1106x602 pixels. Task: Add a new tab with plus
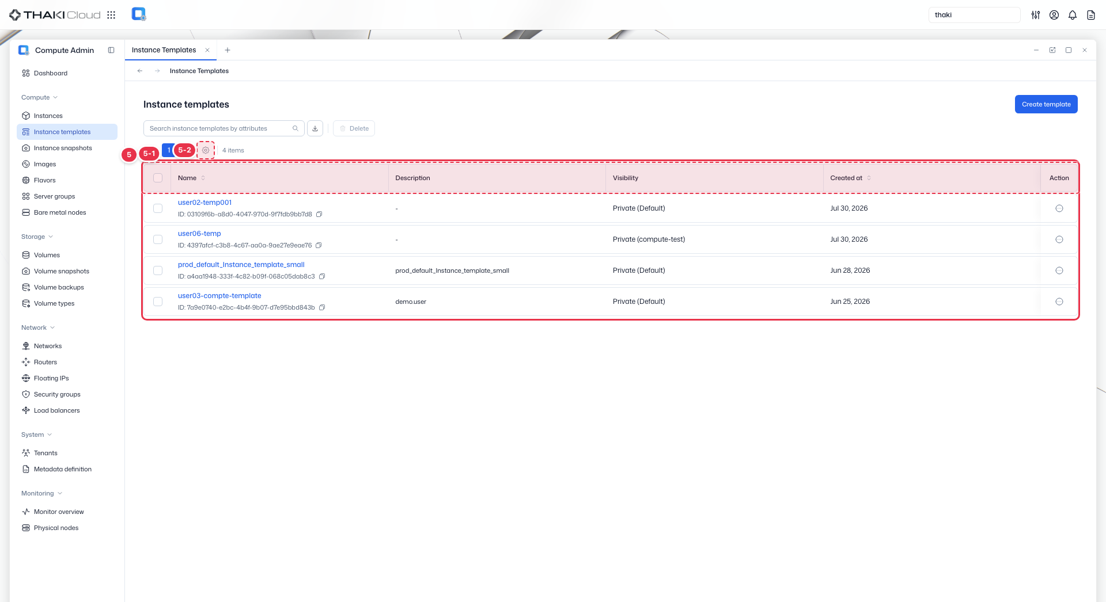point(228,50)
